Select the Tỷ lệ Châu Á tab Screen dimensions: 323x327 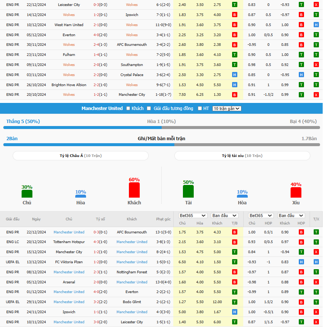pyautogui.click(x=80, y=155)
